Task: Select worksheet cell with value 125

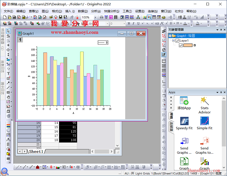Action: coord(68,132)
